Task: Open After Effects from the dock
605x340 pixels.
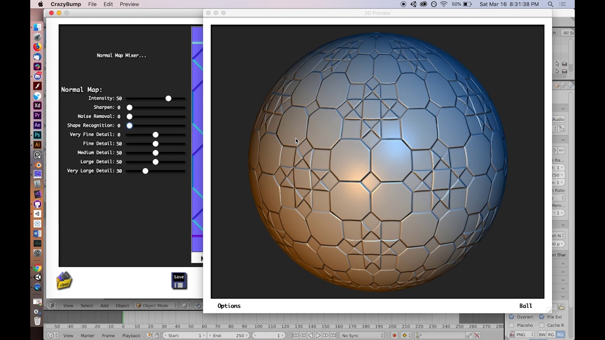Action: (x=37, y=125)
